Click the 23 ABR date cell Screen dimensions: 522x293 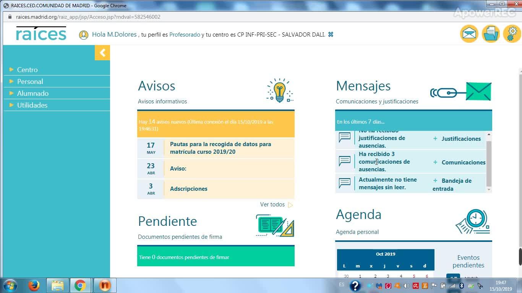pyautogui.click(x=151, y=169)
